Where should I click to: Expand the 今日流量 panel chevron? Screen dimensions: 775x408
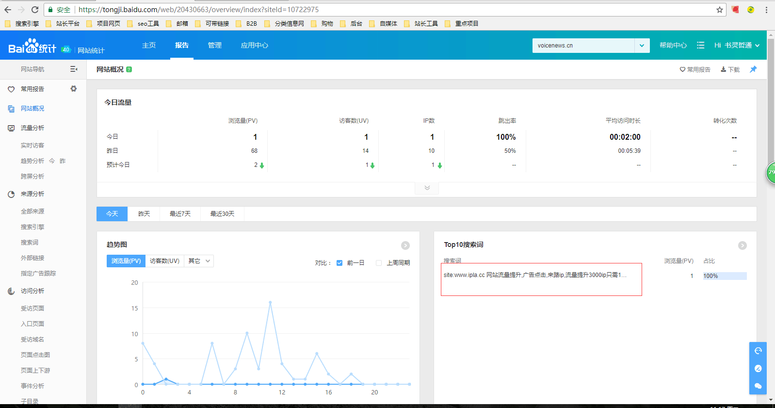pyautogui.click(x=427, y=188)
